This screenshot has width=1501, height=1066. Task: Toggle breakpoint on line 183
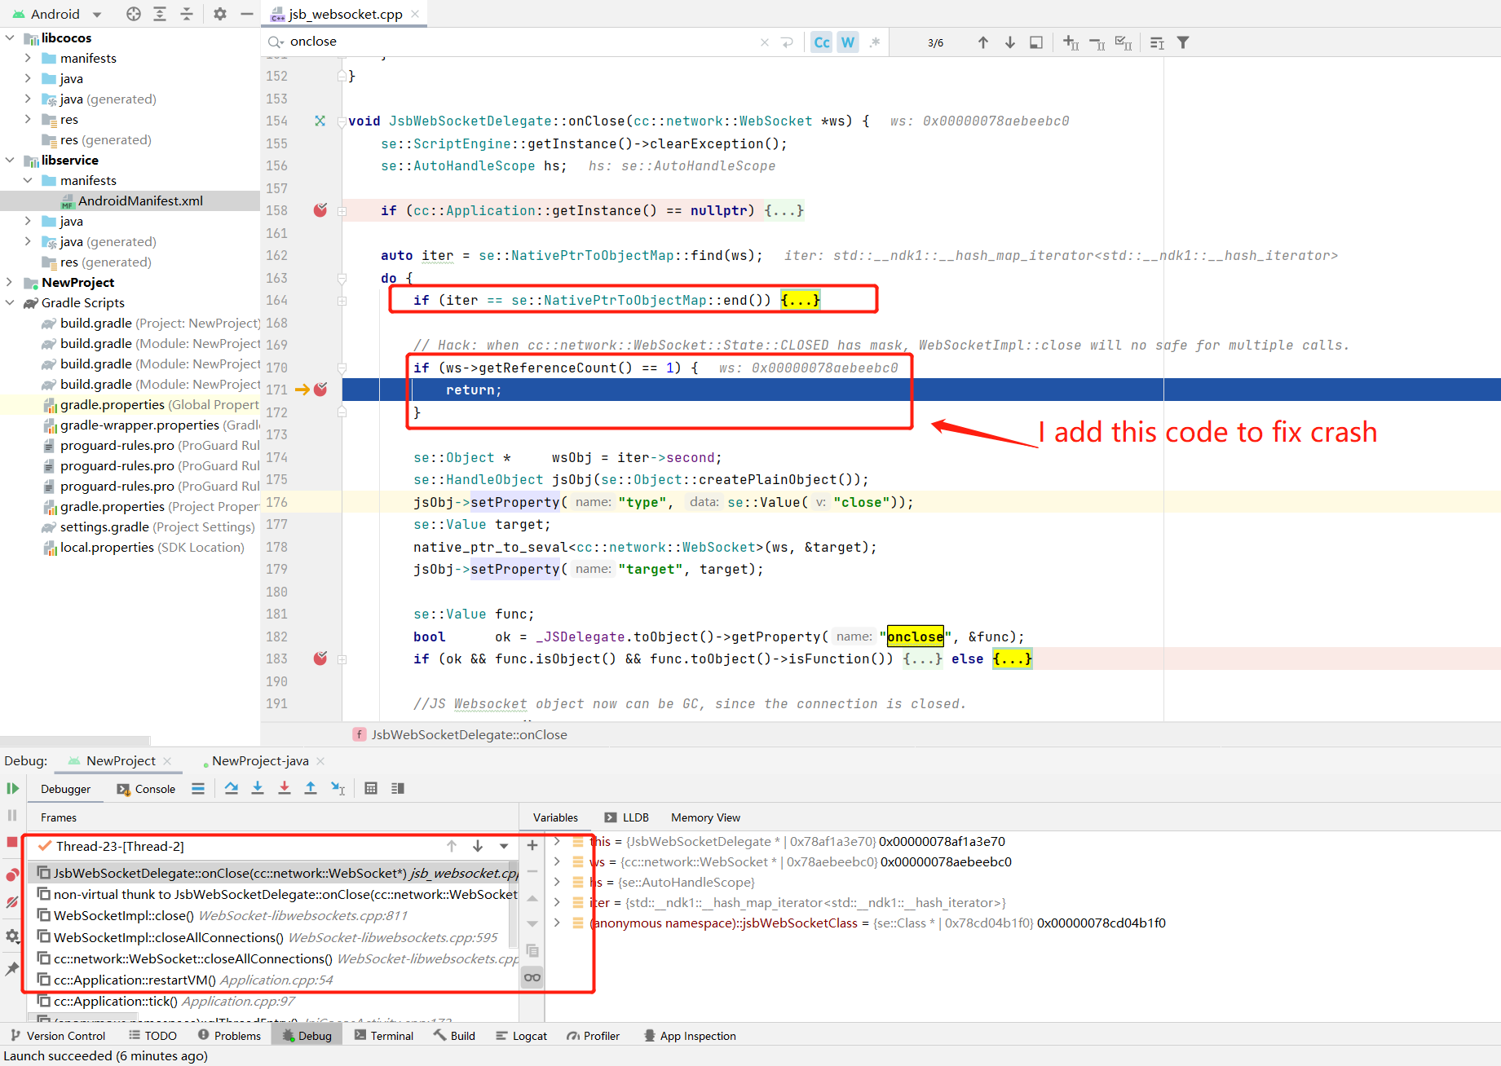click(320, 659)
